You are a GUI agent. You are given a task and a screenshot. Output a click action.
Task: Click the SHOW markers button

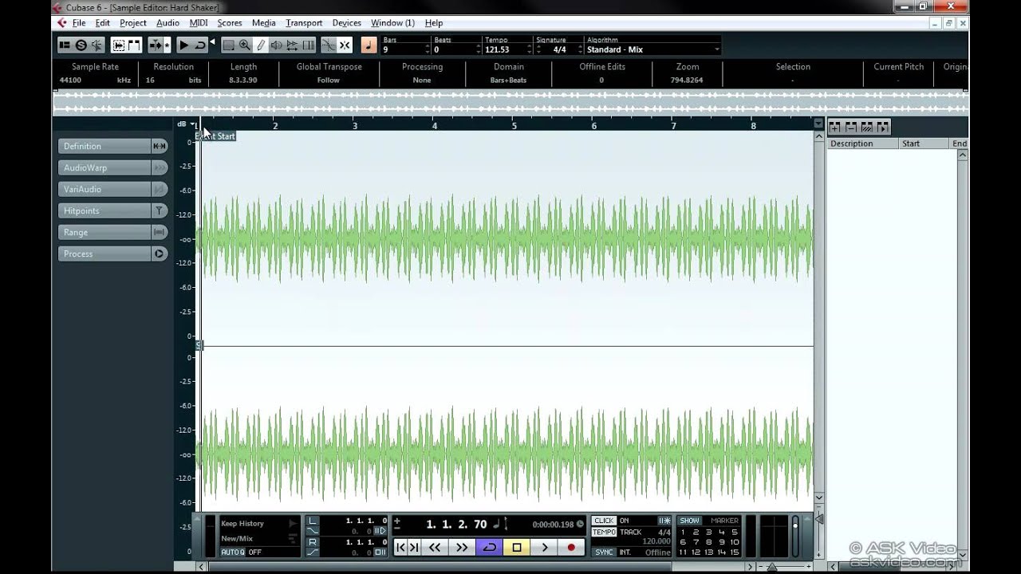coord(689,521)
